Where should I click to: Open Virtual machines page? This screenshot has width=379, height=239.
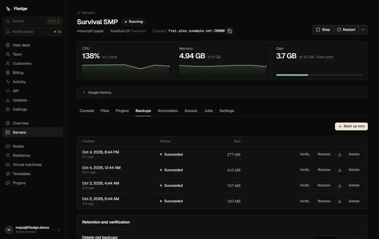tap(33, 165)
